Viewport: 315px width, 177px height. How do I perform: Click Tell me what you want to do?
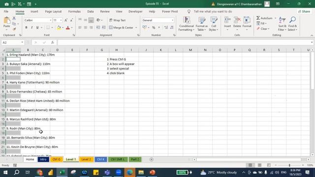pyautogui.click(x=213, y=11)
